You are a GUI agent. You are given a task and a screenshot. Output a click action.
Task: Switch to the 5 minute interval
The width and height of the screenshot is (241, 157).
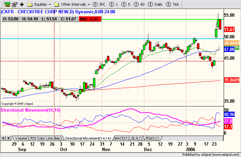tap(126, 4)
